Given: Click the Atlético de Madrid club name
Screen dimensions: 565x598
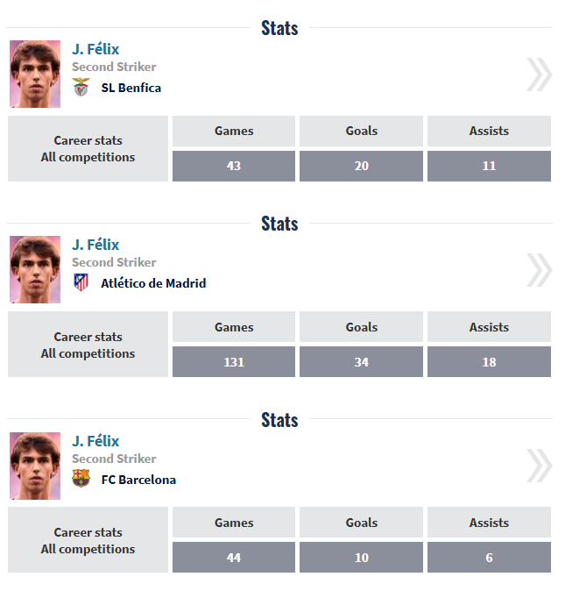Looking at the screenshot, I should click(153, 283).
